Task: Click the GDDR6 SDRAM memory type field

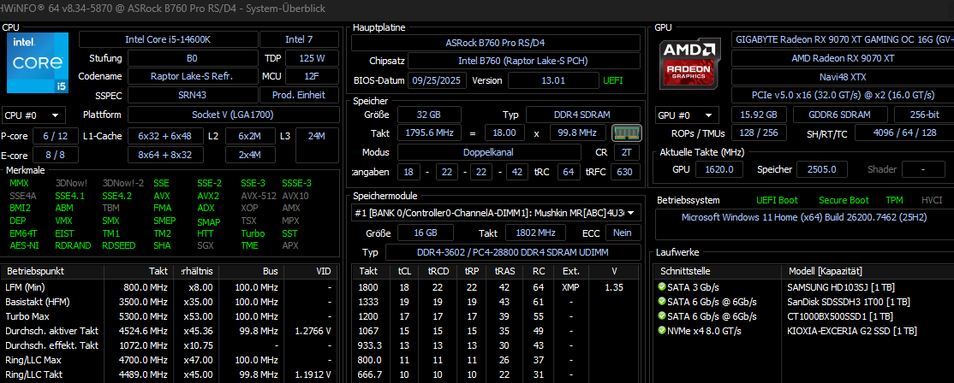Action: 842,115
